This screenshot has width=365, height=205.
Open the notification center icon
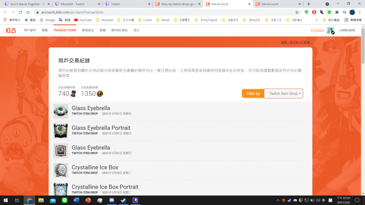click(x=357, y=200)
